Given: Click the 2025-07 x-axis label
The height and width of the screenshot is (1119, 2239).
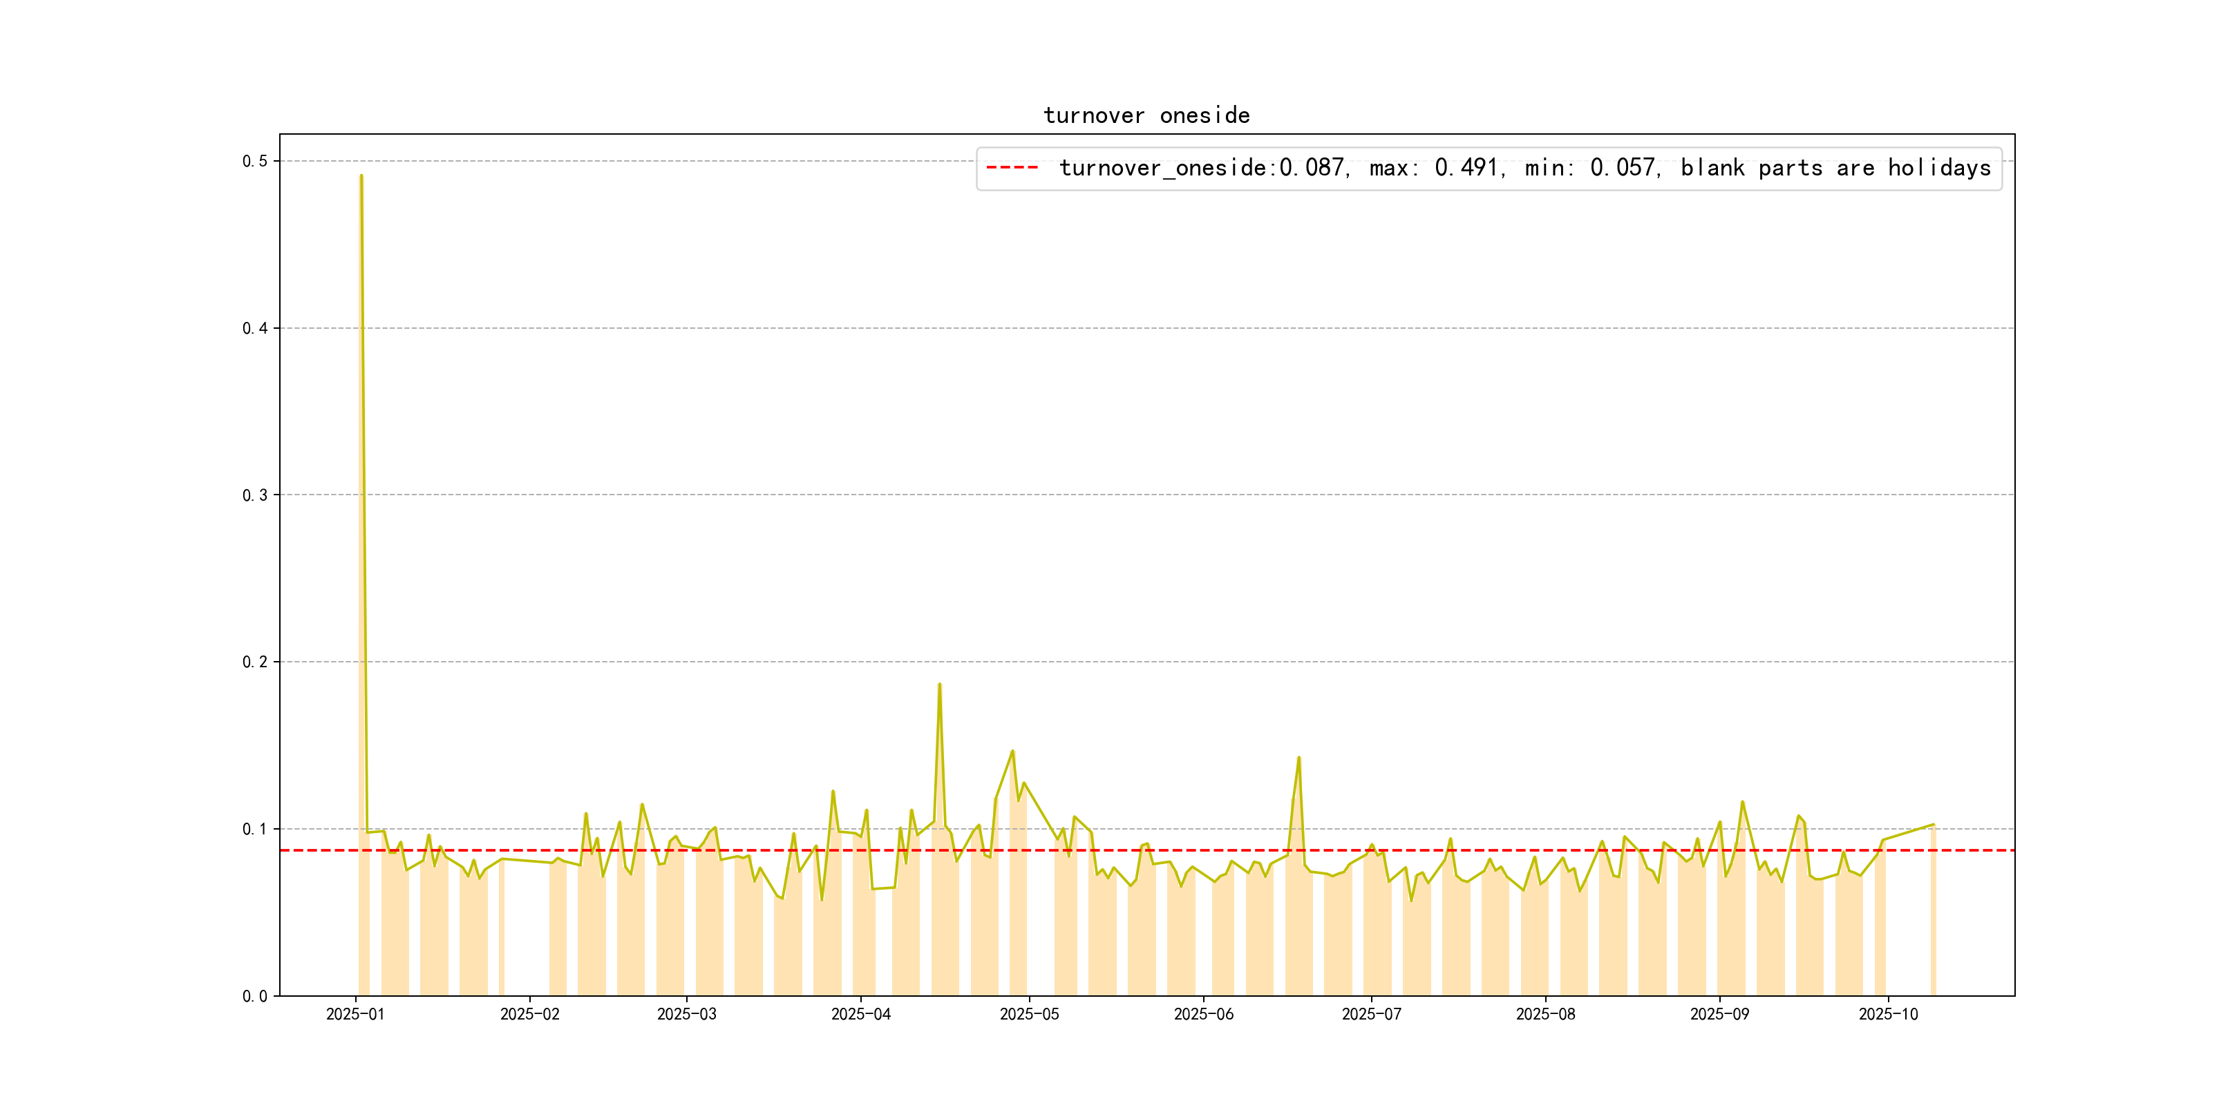Looking at the screenshot, I should pyautogui.click(x=1372, y=1015).
